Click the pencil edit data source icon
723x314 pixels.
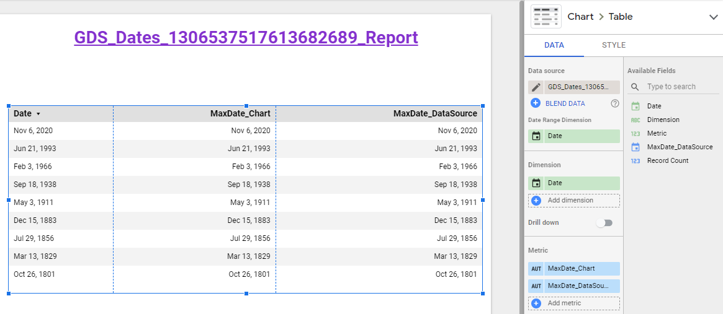pos(536,87)
